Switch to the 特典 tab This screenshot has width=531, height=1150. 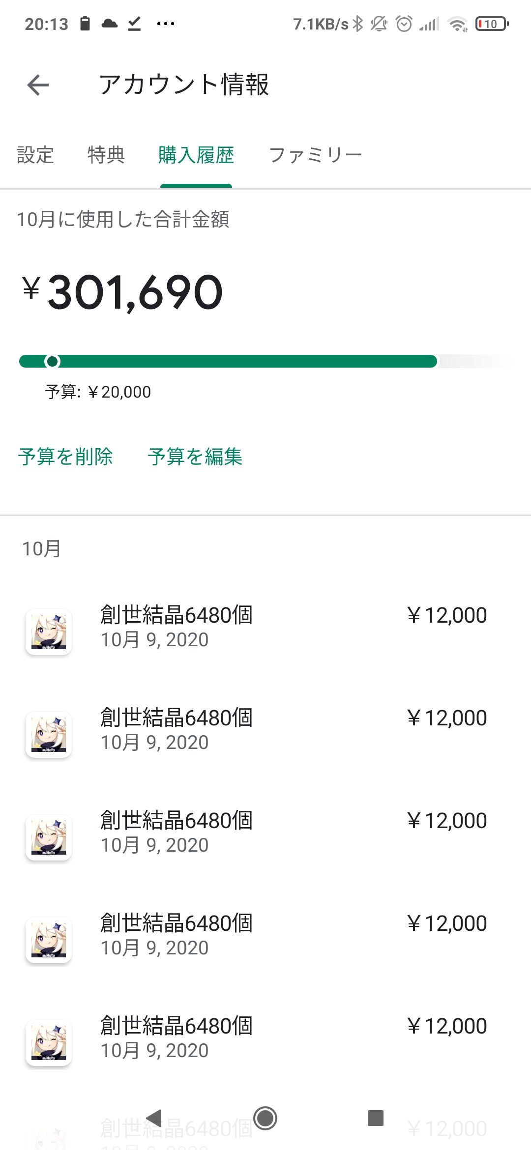(x=106, y=155)
